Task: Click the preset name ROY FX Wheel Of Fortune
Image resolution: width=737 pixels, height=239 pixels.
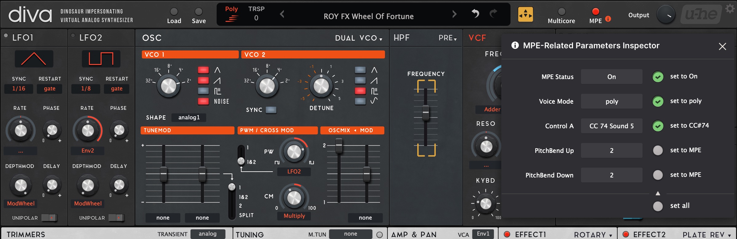Action: 369,17
